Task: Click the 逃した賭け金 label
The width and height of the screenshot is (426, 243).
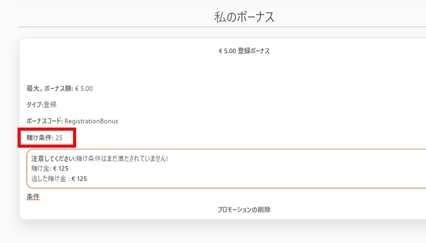Action: tap(49, 179)
